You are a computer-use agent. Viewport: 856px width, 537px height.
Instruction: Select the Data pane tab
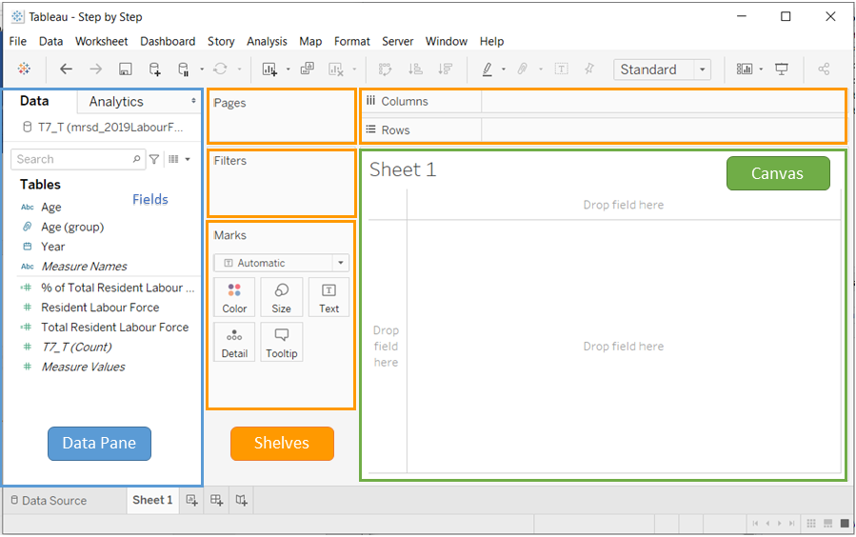tap(34, 101)
